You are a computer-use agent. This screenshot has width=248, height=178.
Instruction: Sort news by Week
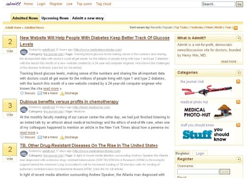click(209, 27)
